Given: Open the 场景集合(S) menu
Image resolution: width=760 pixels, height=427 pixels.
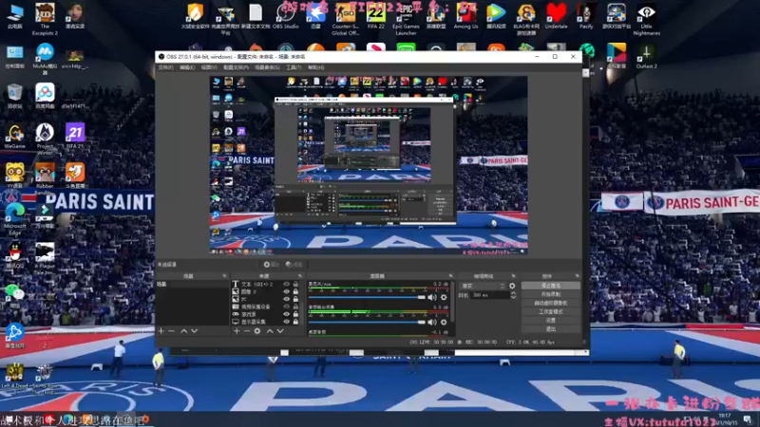Looking at the screenshot, I should pos(267,67).
